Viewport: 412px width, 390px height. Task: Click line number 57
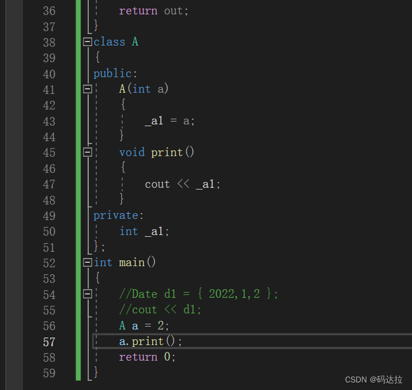(49, 342)
